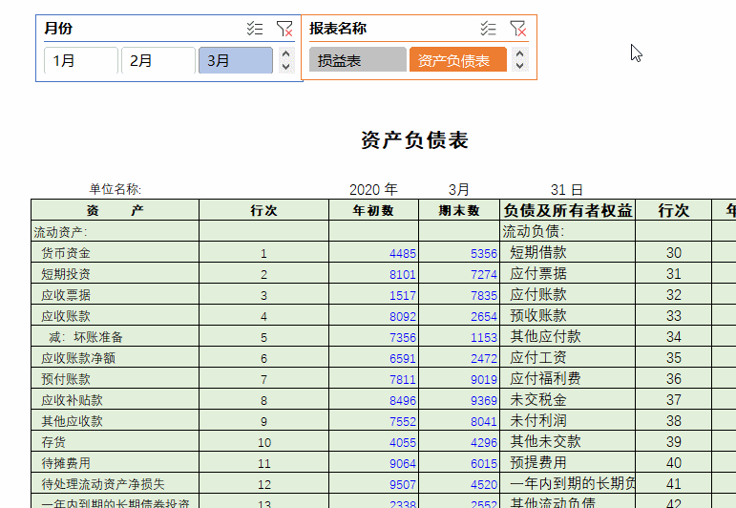This screenshot has height=508, width=736.
Task: Click scroll-up arrow in 月份 slicer
Action: click(x=285, y=53)
